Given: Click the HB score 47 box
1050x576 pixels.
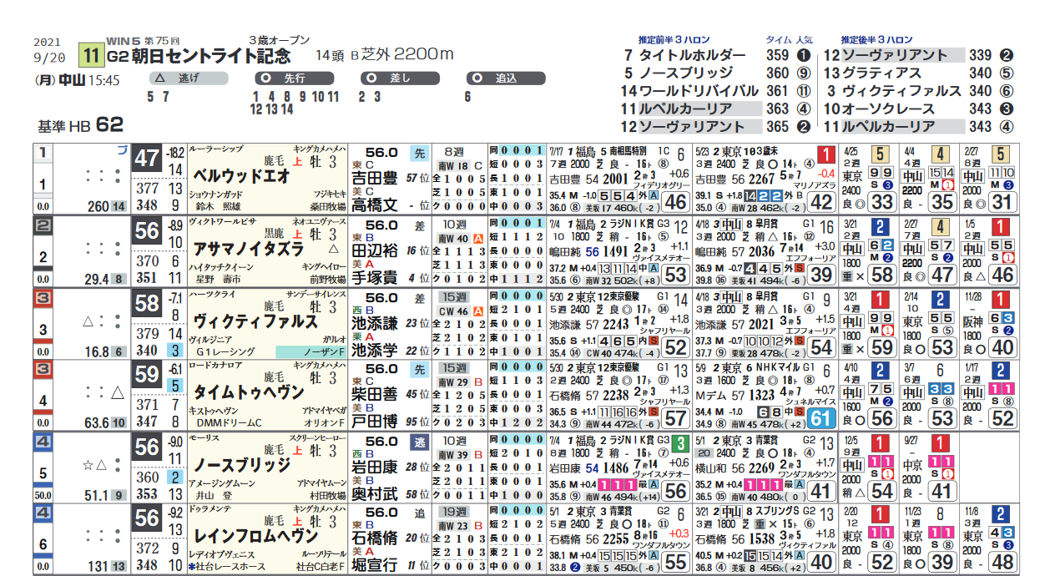Looking at the screenshot, I should [147, 159].
